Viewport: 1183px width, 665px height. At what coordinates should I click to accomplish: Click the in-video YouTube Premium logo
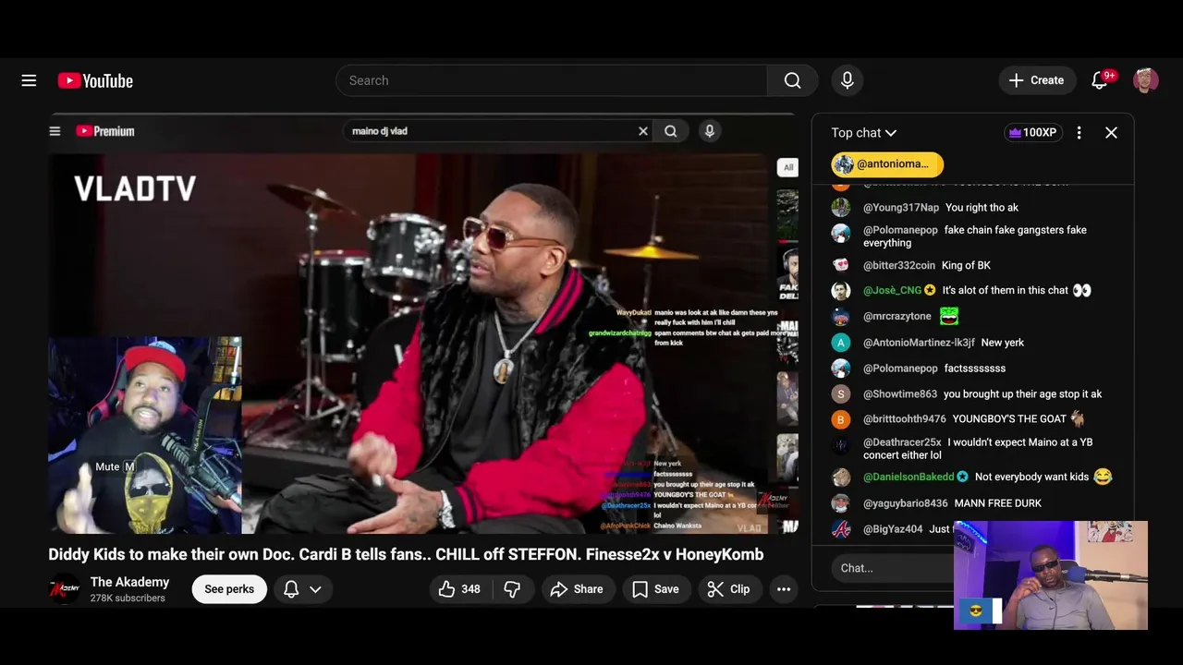point(105,131)
